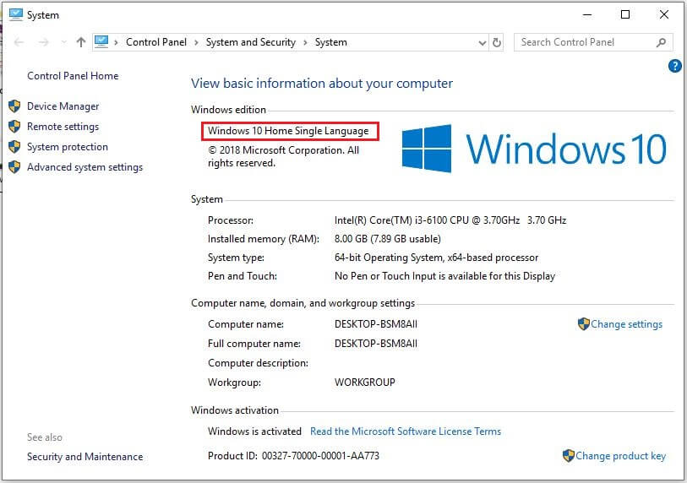Screen dimensions: 687x483
Task: Click shield icon beside Change settings
Action: (584, 324)
